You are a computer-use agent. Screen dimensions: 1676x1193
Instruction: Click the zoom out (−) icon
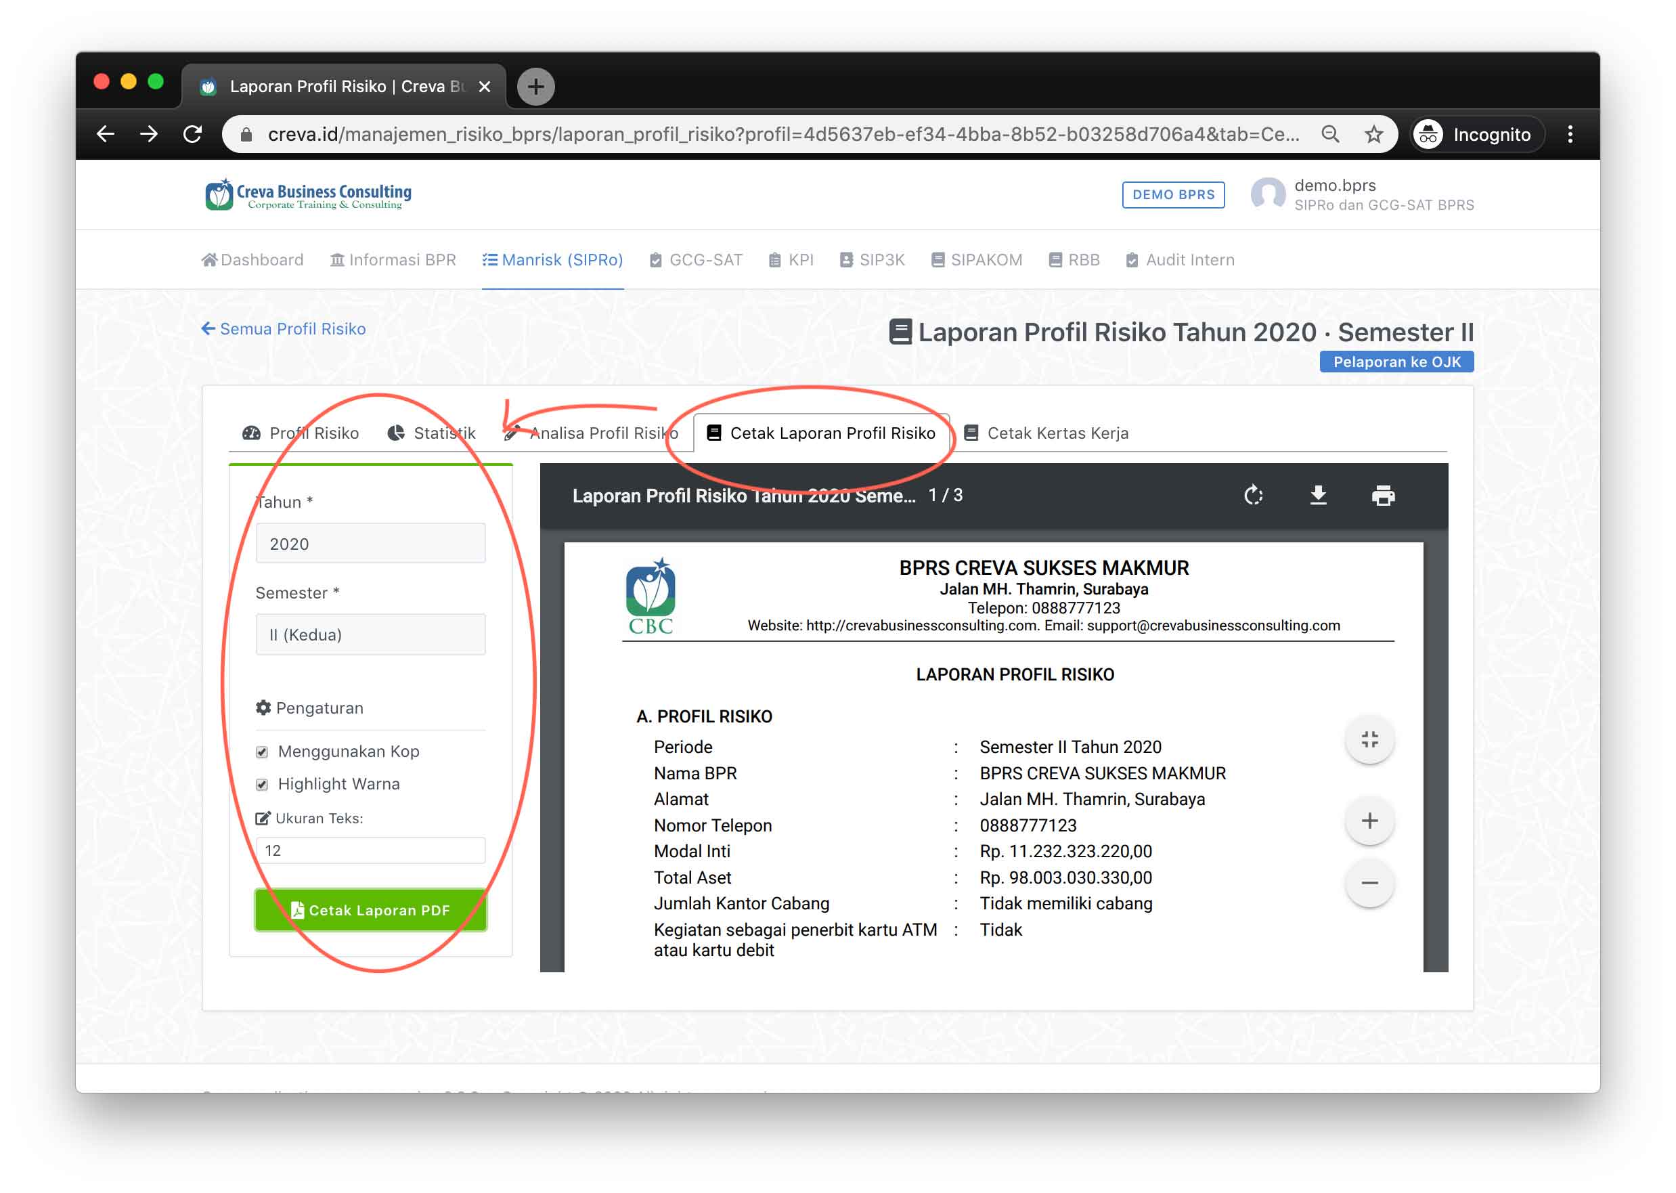point(1373,882)
